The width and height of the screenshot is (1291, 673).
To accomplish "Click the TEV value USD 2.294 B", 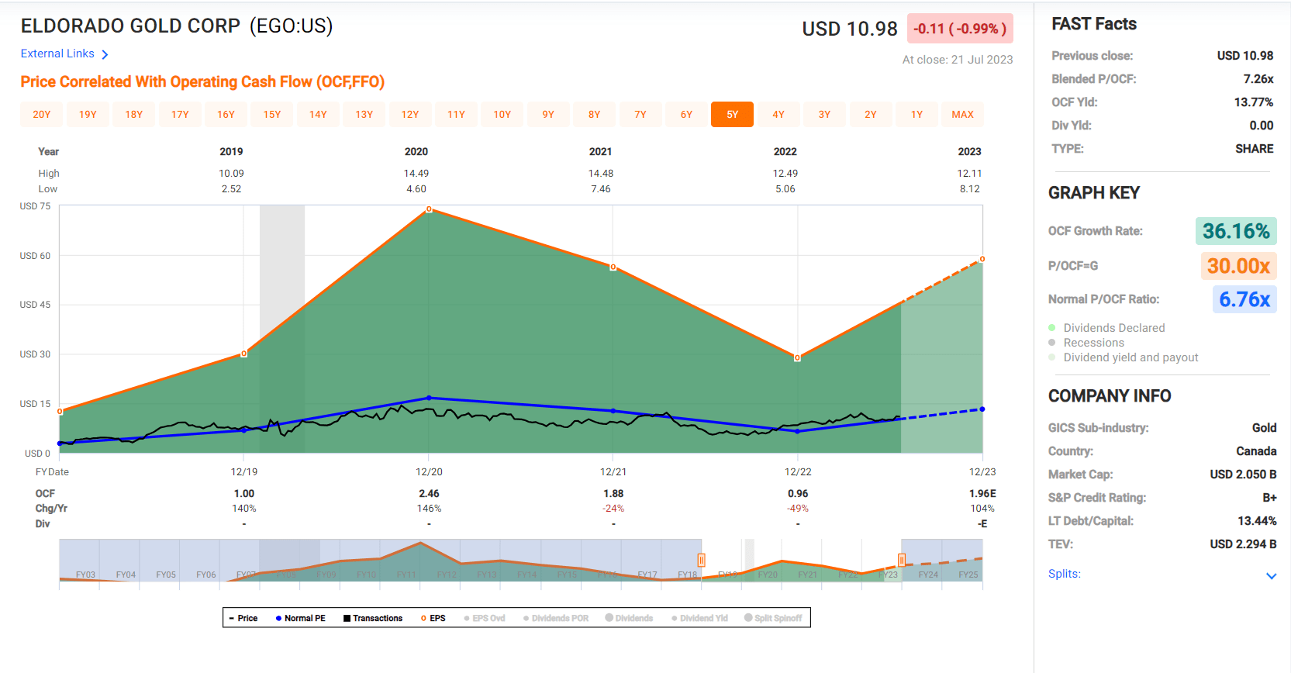I will [1243, 544].
